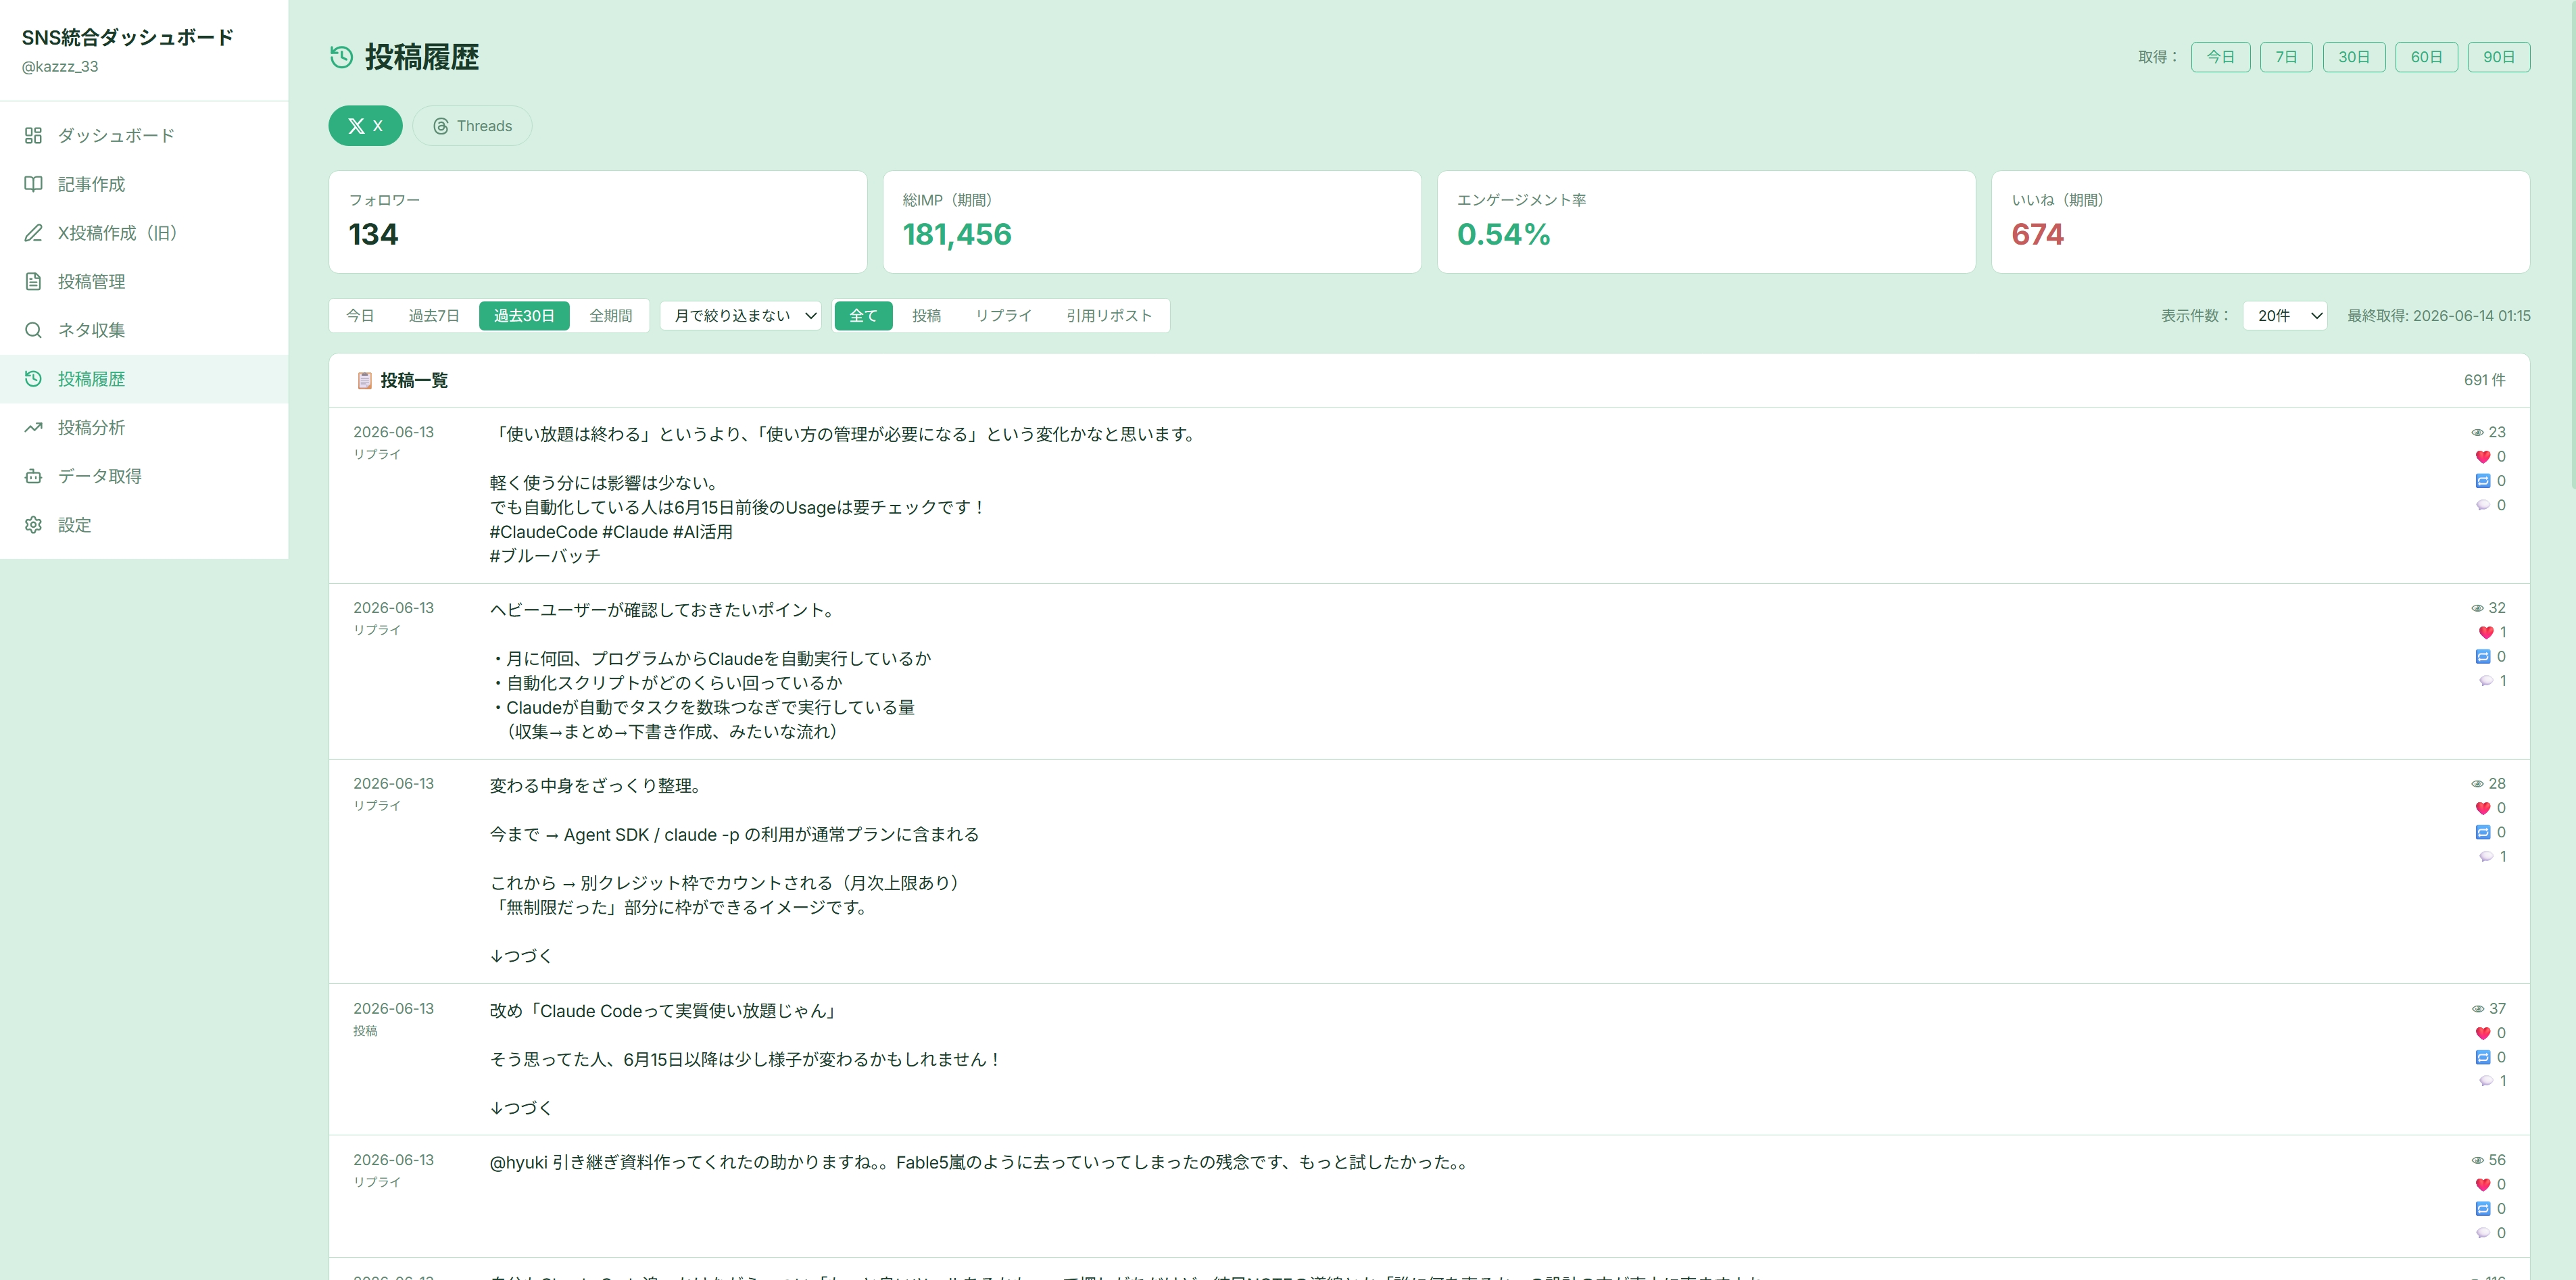2576x1280 pixels.
Task: Click the trend line icon beside 投稿分析
Action: [x=33, y=427]
